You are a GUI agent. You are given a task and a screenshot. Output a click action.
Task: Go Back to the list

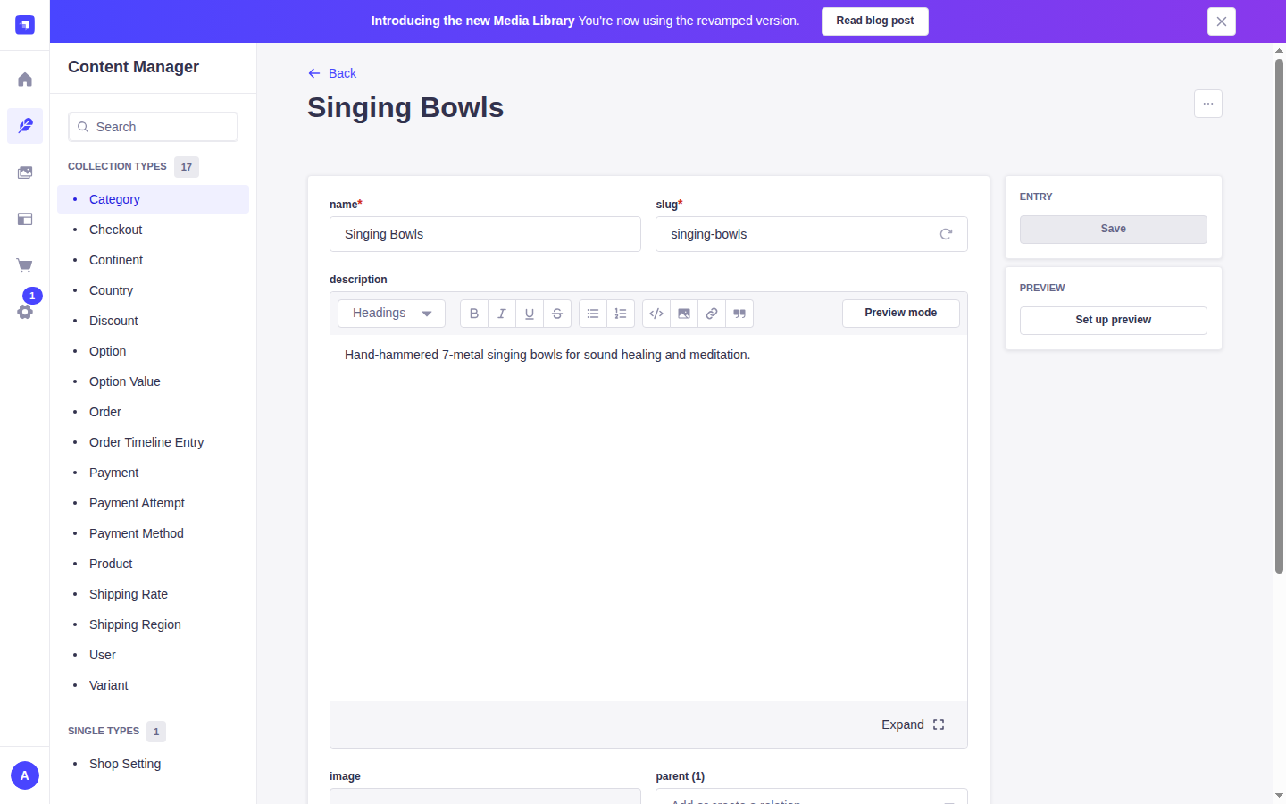point(332,73)
